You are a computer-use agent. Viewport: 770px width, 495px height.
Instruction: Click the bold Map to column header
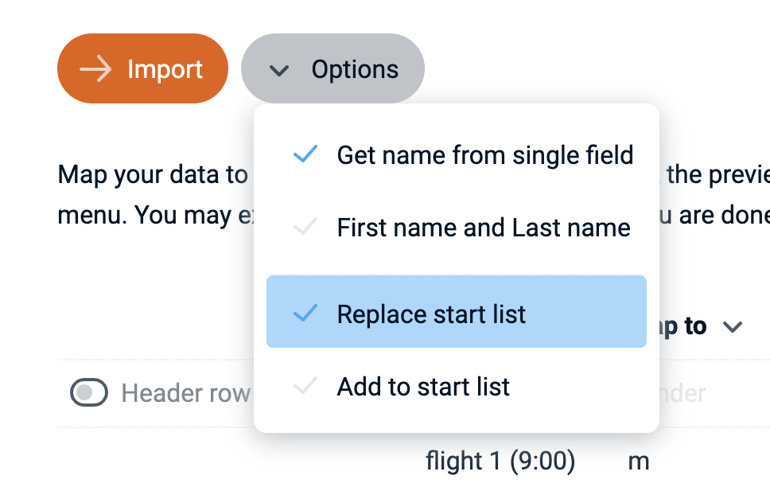[x=683, y=326]
